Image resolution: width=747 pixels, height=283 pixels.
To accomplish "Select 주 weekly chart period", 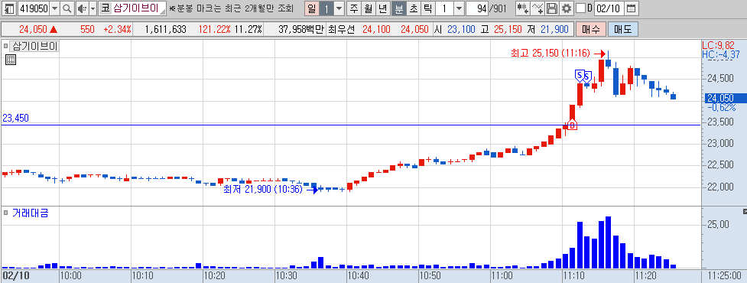I will point(353,8).
